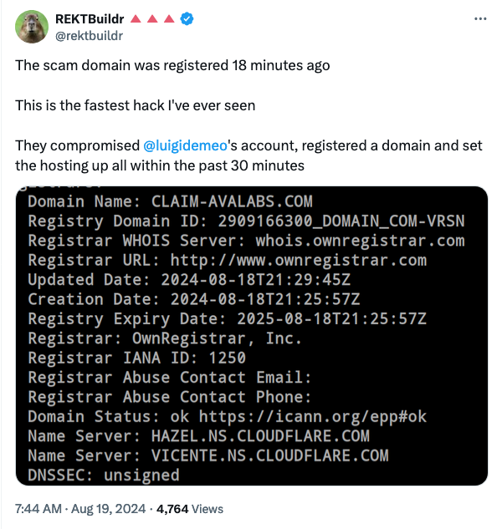
Task: Click the HAZEL.NS.CLOUDFLARE.COM name server line
Action: coord(198,436)
